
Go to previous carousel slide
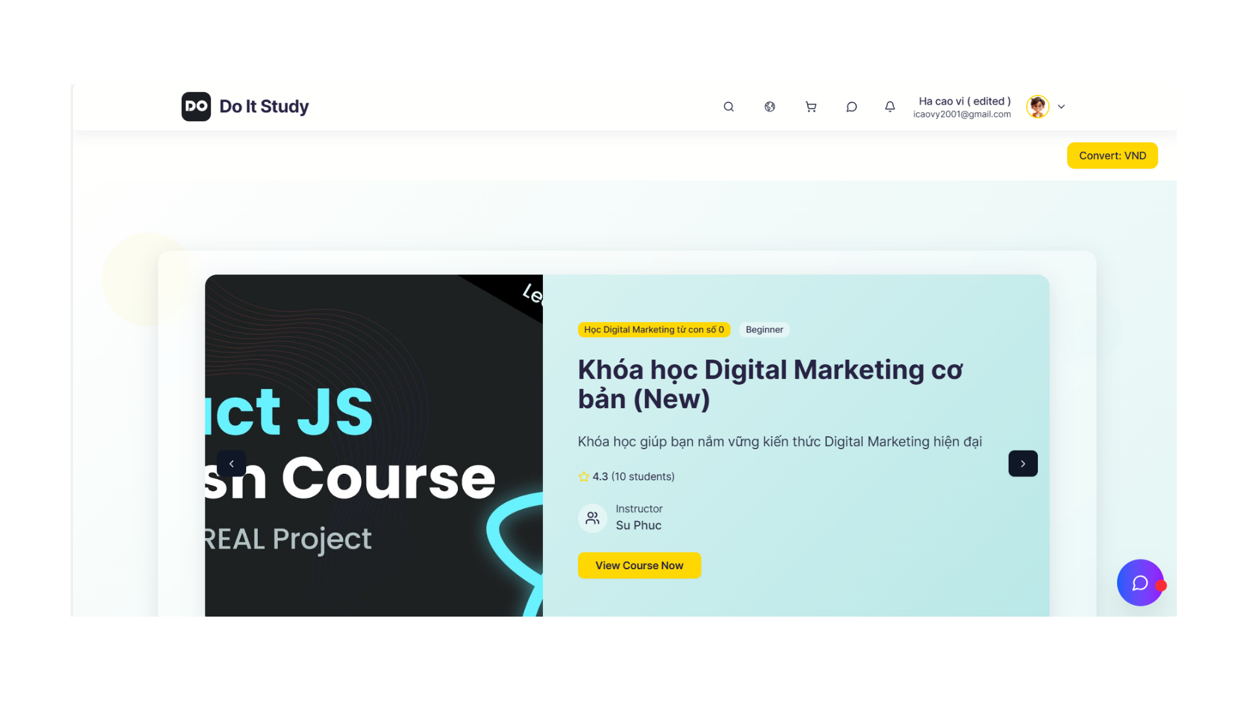(231, 463)
